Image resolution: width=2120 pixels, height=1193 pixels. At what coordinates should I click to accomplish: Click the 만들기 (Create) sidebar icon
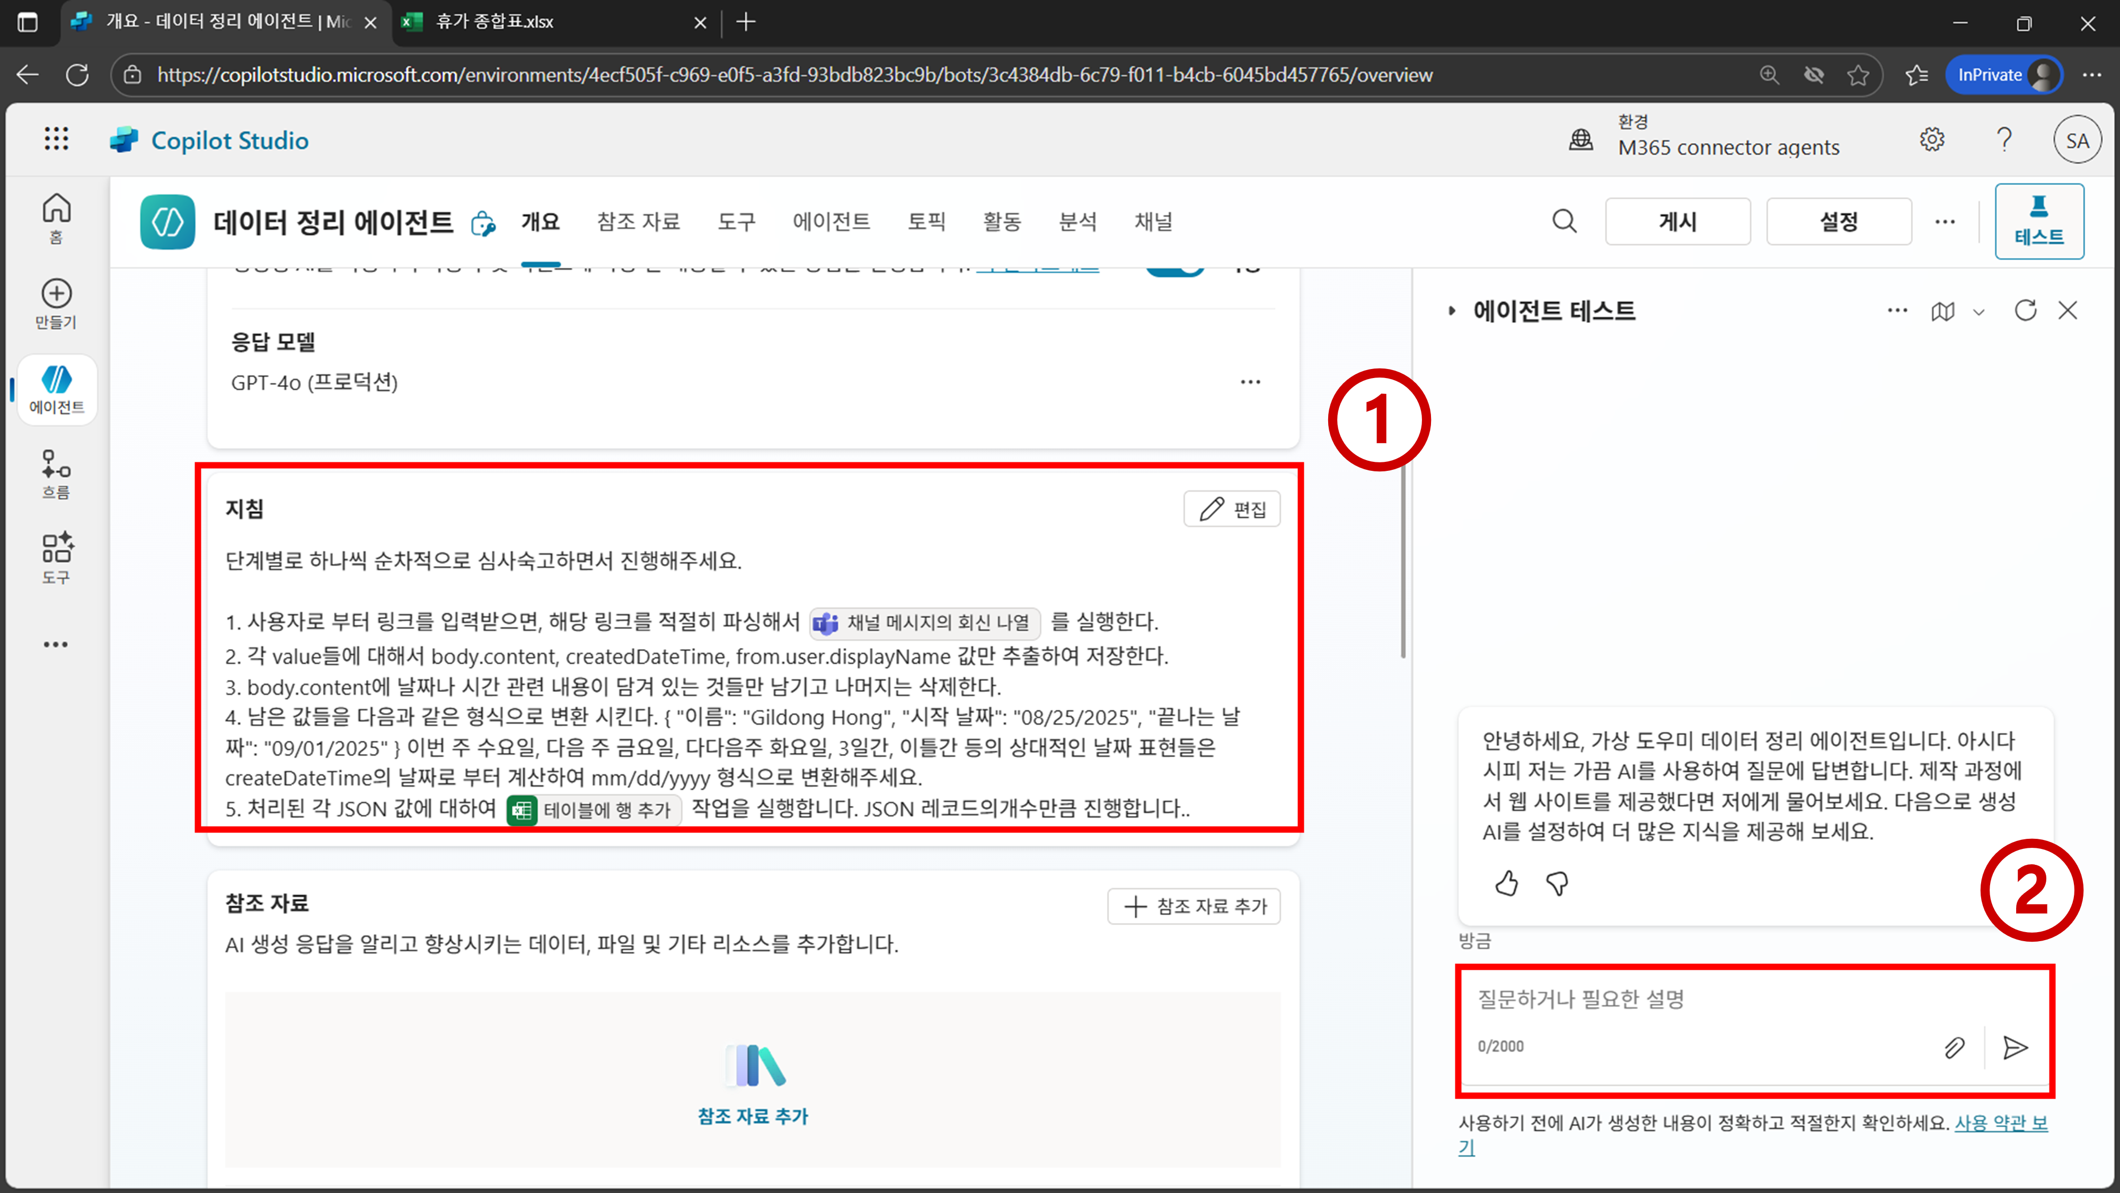[56, 303]
